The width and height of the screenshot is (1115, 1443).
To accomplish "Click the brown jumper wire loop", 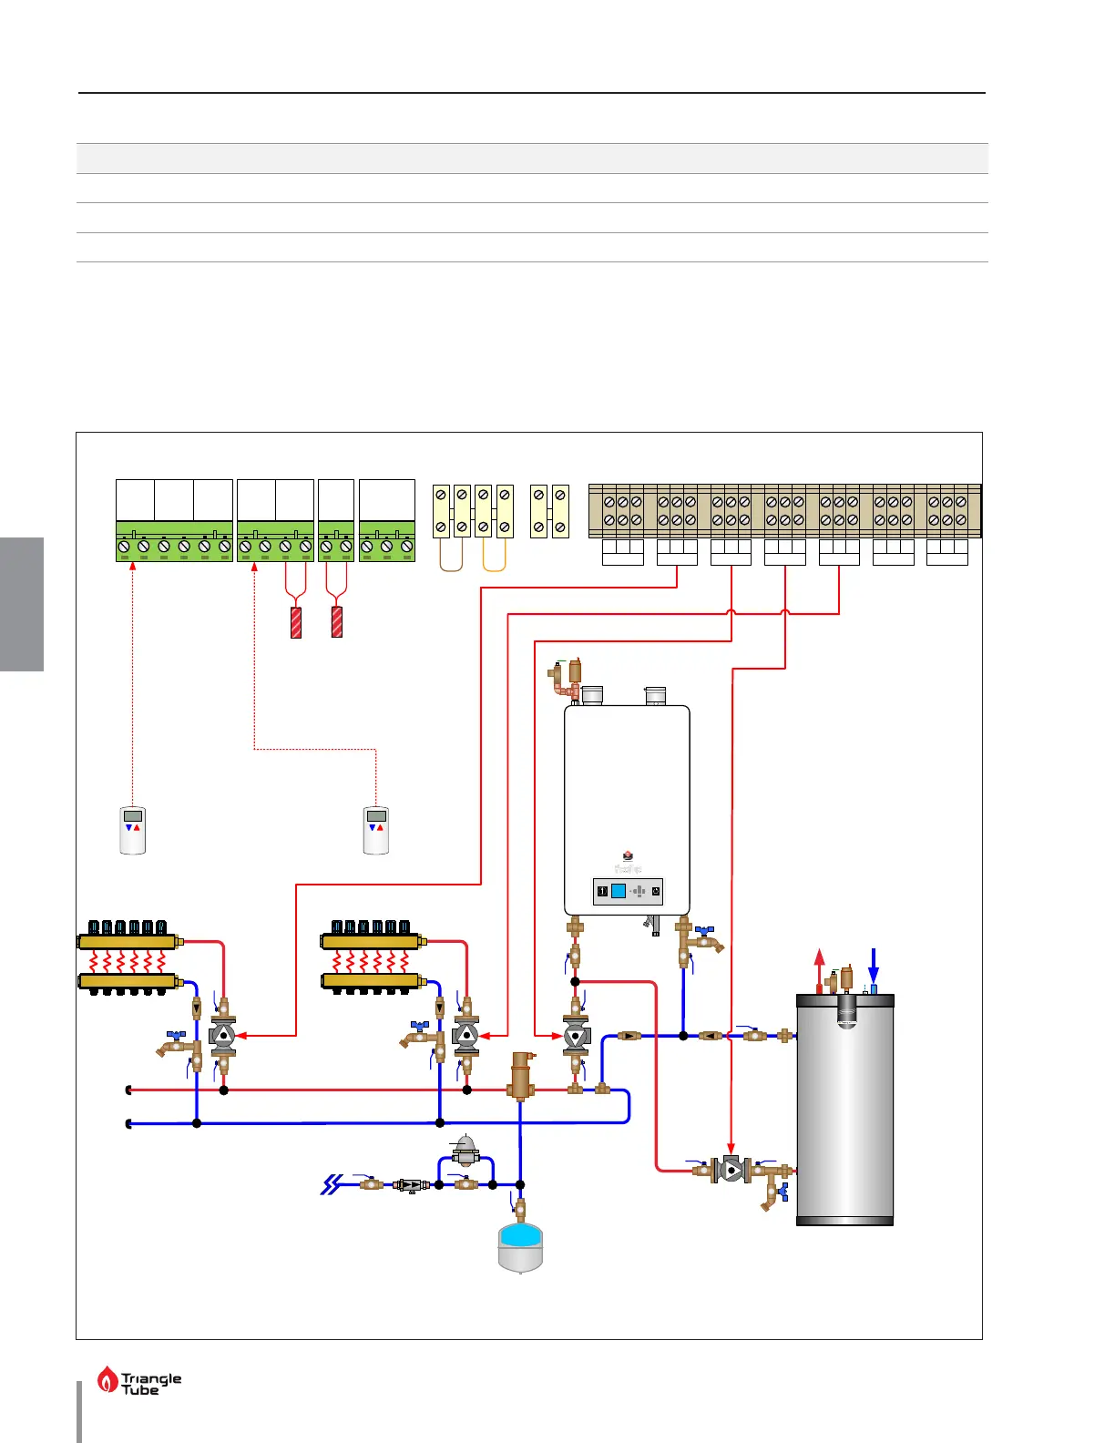I will point(452,555).
